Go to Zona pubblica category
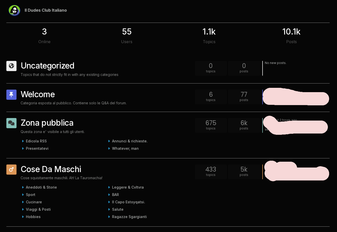Screen dimensions: 337x232 click(47, 123)
